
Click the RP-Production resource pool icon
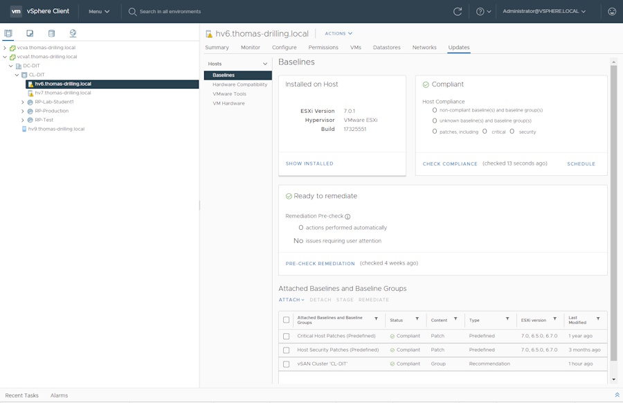point(30,111)
